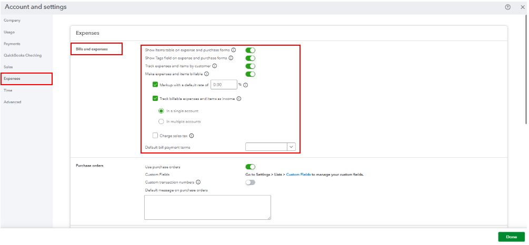Close the Account and settings window
This screenshot has width=529, height=245.
tap(523, 7)
